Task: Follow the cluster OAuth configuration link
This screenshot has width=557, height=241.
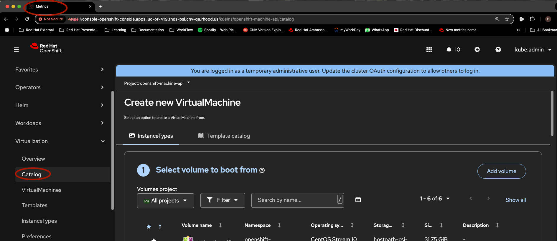Action: 385,71
